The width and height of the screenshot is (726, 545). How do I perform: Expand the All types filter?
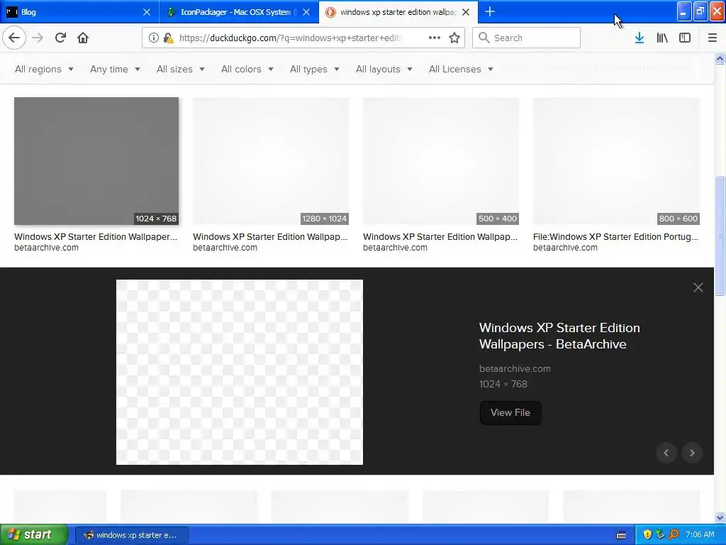[x=314, y=69]
